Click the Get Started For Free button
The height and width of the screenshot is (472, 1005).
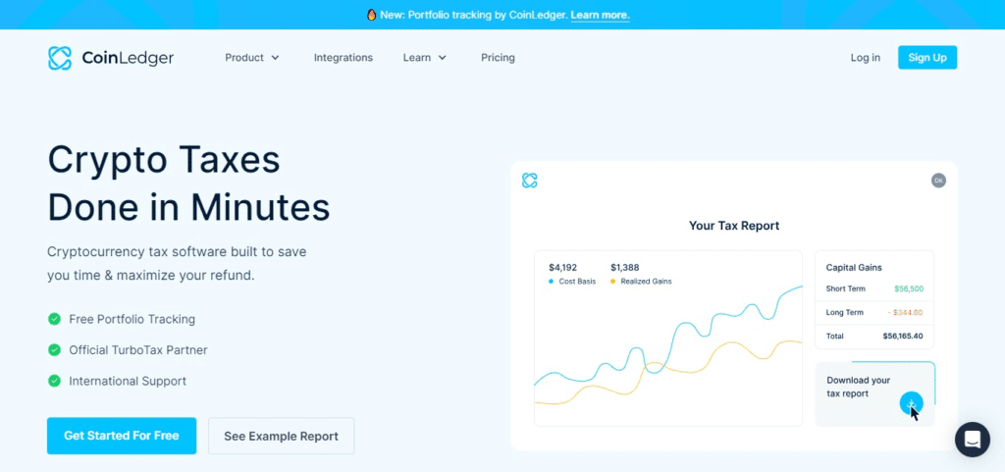click(x=122, y=436)
